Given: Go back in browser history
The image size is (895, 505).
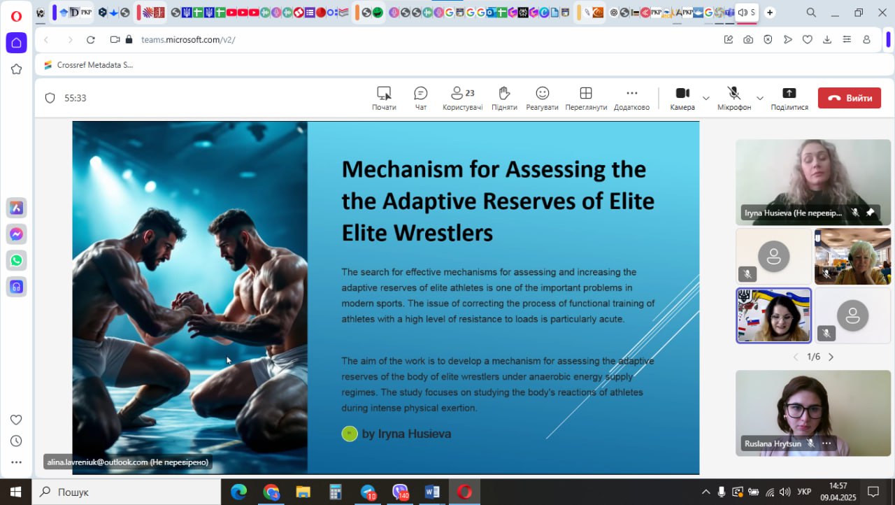Looking at the screenshot, I should [47, 40].
